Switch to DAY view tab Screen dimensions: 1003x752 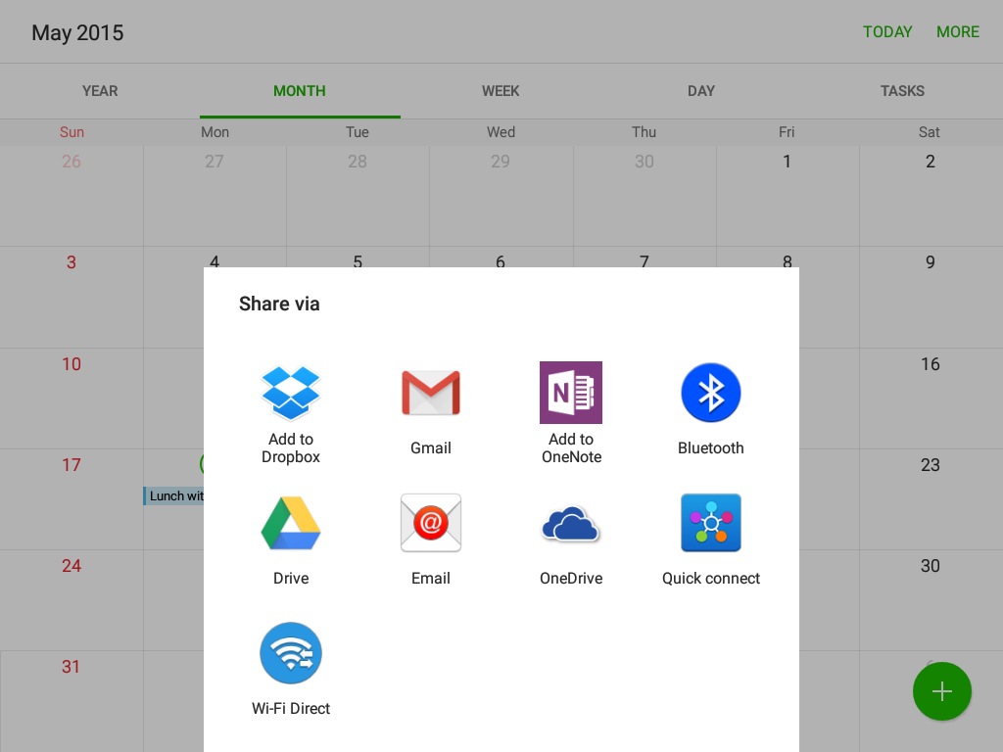click(x=701, y=91)
